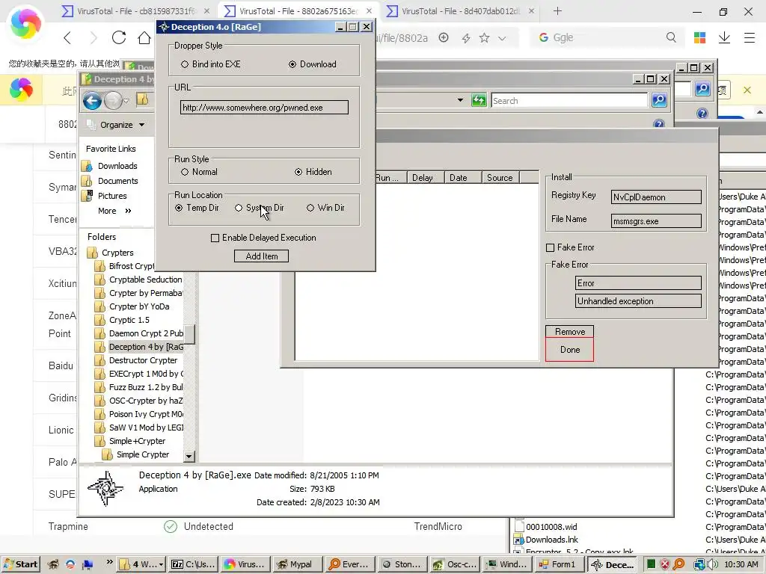Click the browser home icon
The image size is (766, 574).
point(144,37)
